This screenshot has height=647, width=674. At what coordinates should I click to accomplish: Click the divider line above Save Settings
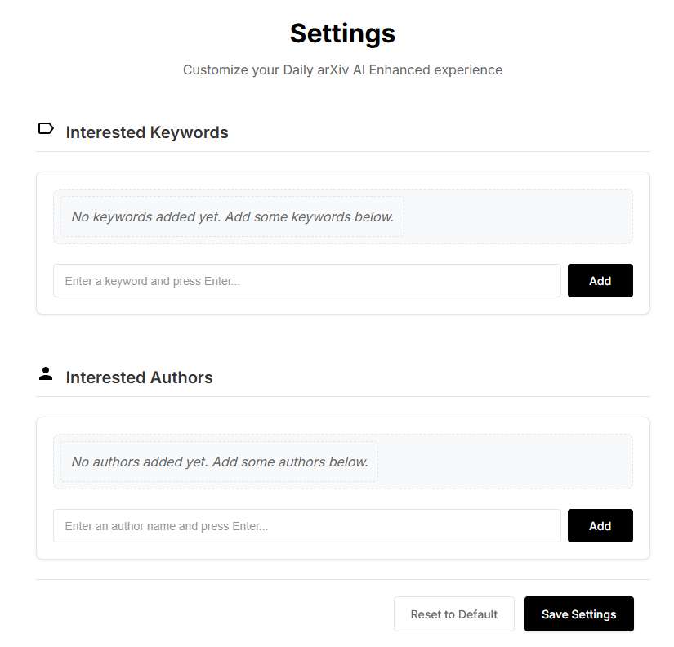[x=343, y=579]
